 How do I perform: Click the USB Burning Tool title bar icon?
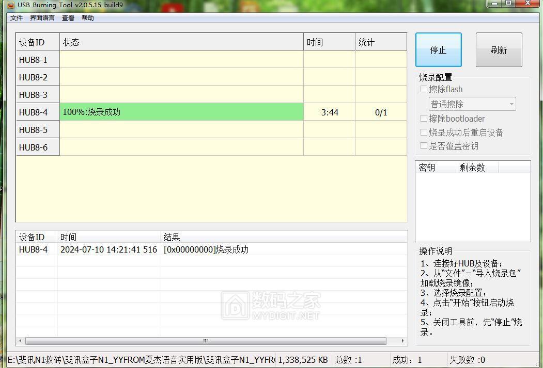pyautogui.click(x=11, y=5)
